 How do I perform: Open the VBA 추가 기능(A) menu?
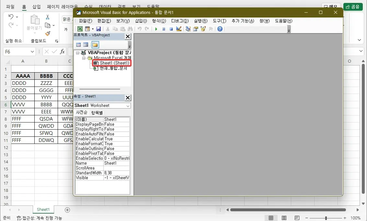tap(243, 21)
